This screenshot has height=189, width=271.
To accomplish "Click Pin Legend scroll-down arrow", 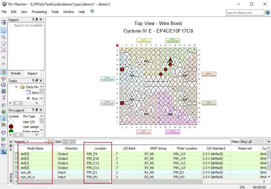I will [x=41, y=130].
